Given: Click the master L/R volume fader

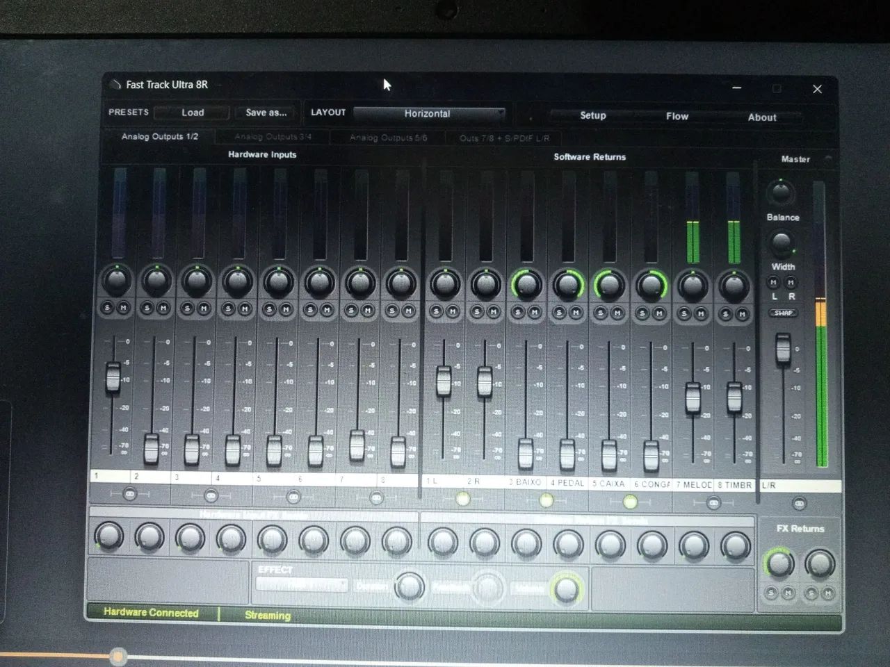Looking at the screenshot, I should click(783, 347).
